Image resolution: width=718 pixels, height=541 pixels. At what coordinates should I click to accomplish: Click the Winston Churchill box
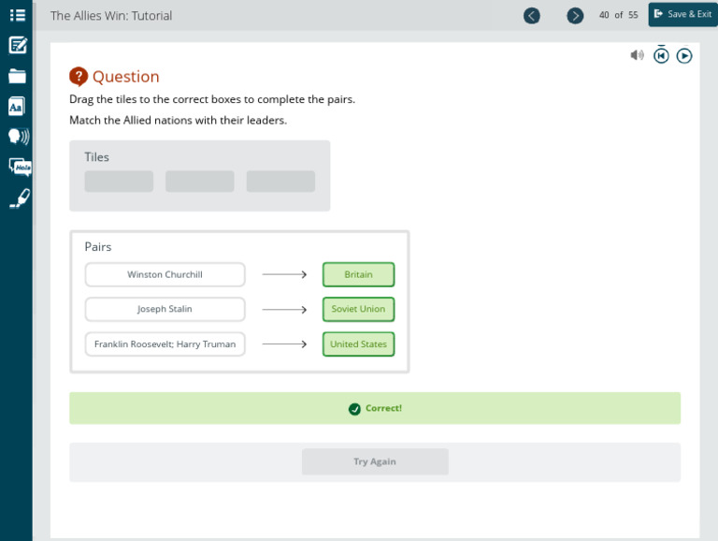point(165,274)
